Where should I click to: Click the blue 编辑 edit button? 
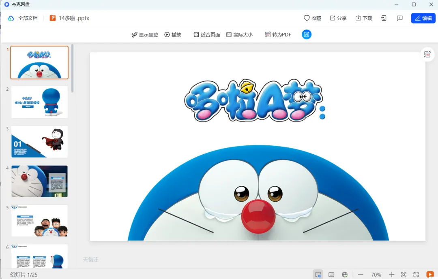pyautogui.click(x=423, y=18)
